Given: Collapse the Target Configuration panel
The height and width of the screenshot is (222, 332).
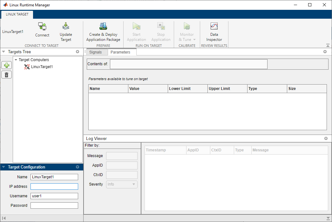Looking at the screenshot, I should point(4,167).
